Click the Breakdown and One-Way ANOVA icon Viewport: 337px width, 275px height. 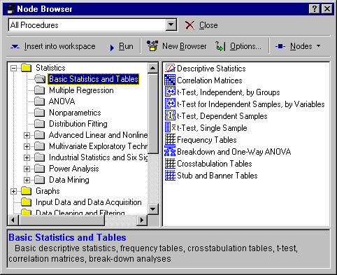[170, 152]
